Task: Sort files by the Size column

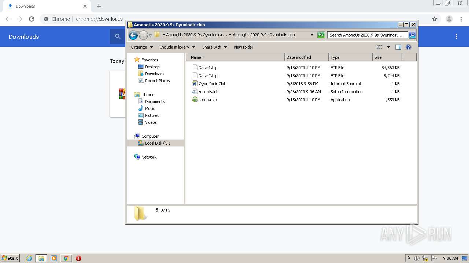Action: tap(387, 57)
